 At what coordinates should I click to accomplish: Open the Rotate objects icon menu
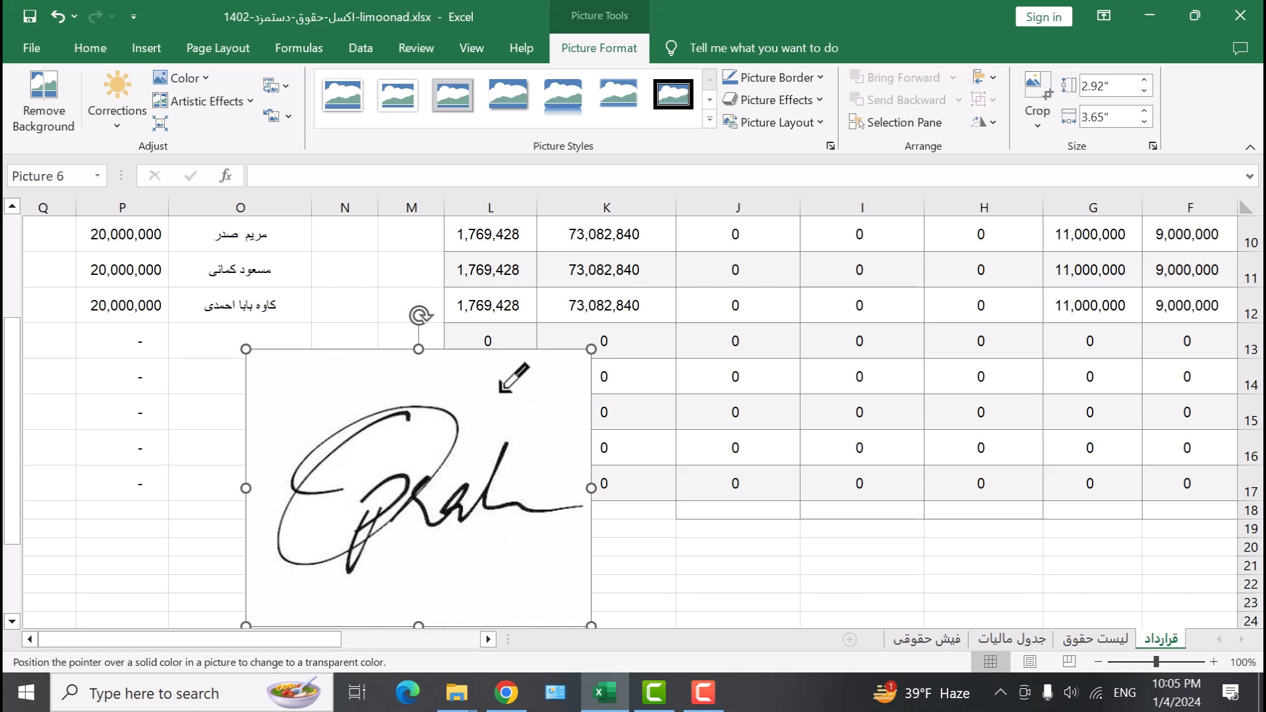coord(984,122)
